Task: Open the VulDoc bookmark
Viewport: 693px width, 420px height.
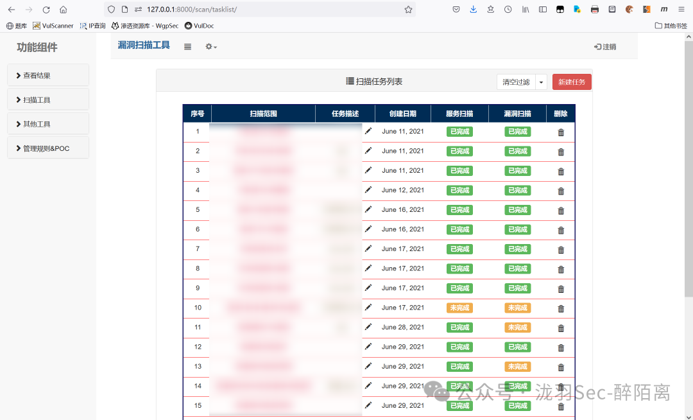Action: [200, 26]
